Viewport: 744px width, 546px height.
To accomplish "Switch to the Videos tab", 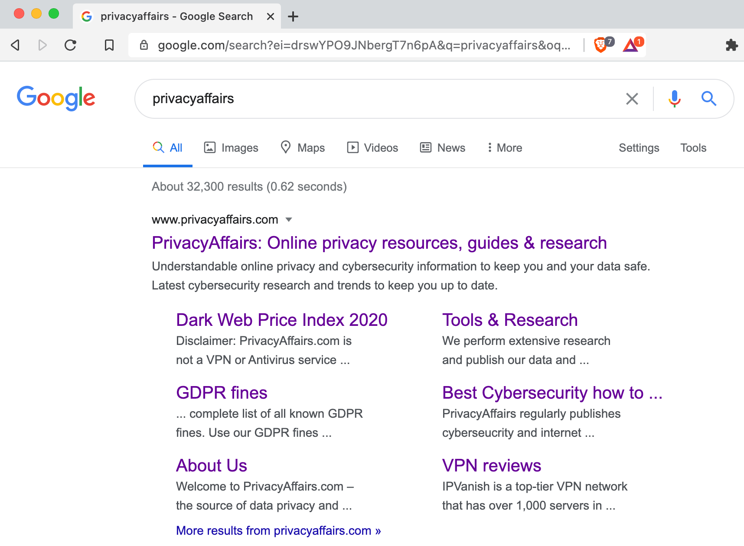I will 372,148.
